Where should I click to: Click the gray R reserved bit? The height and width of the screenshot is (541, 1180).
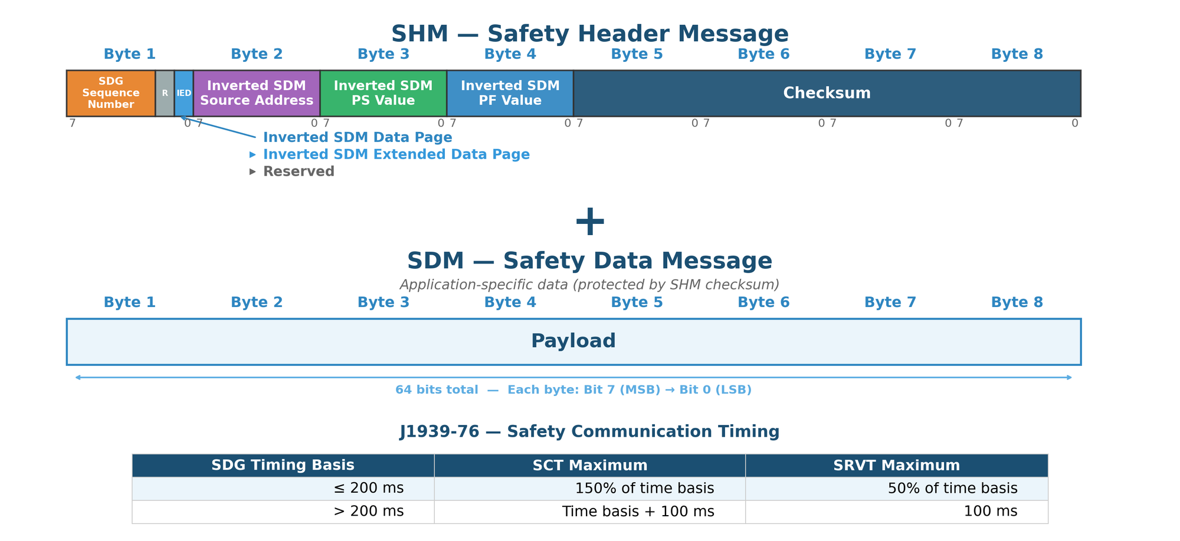[x=164, y=93]
